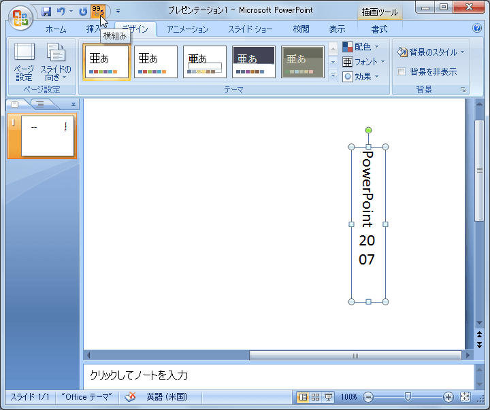Start Slide Show view button
Image resolution: width=490 pixels, height=410 pixels.
click(x=328, y=397)
